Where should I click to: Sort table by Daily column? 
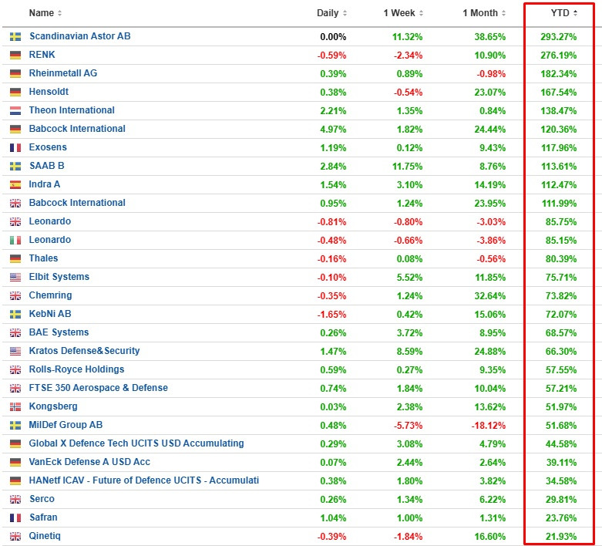331,13
